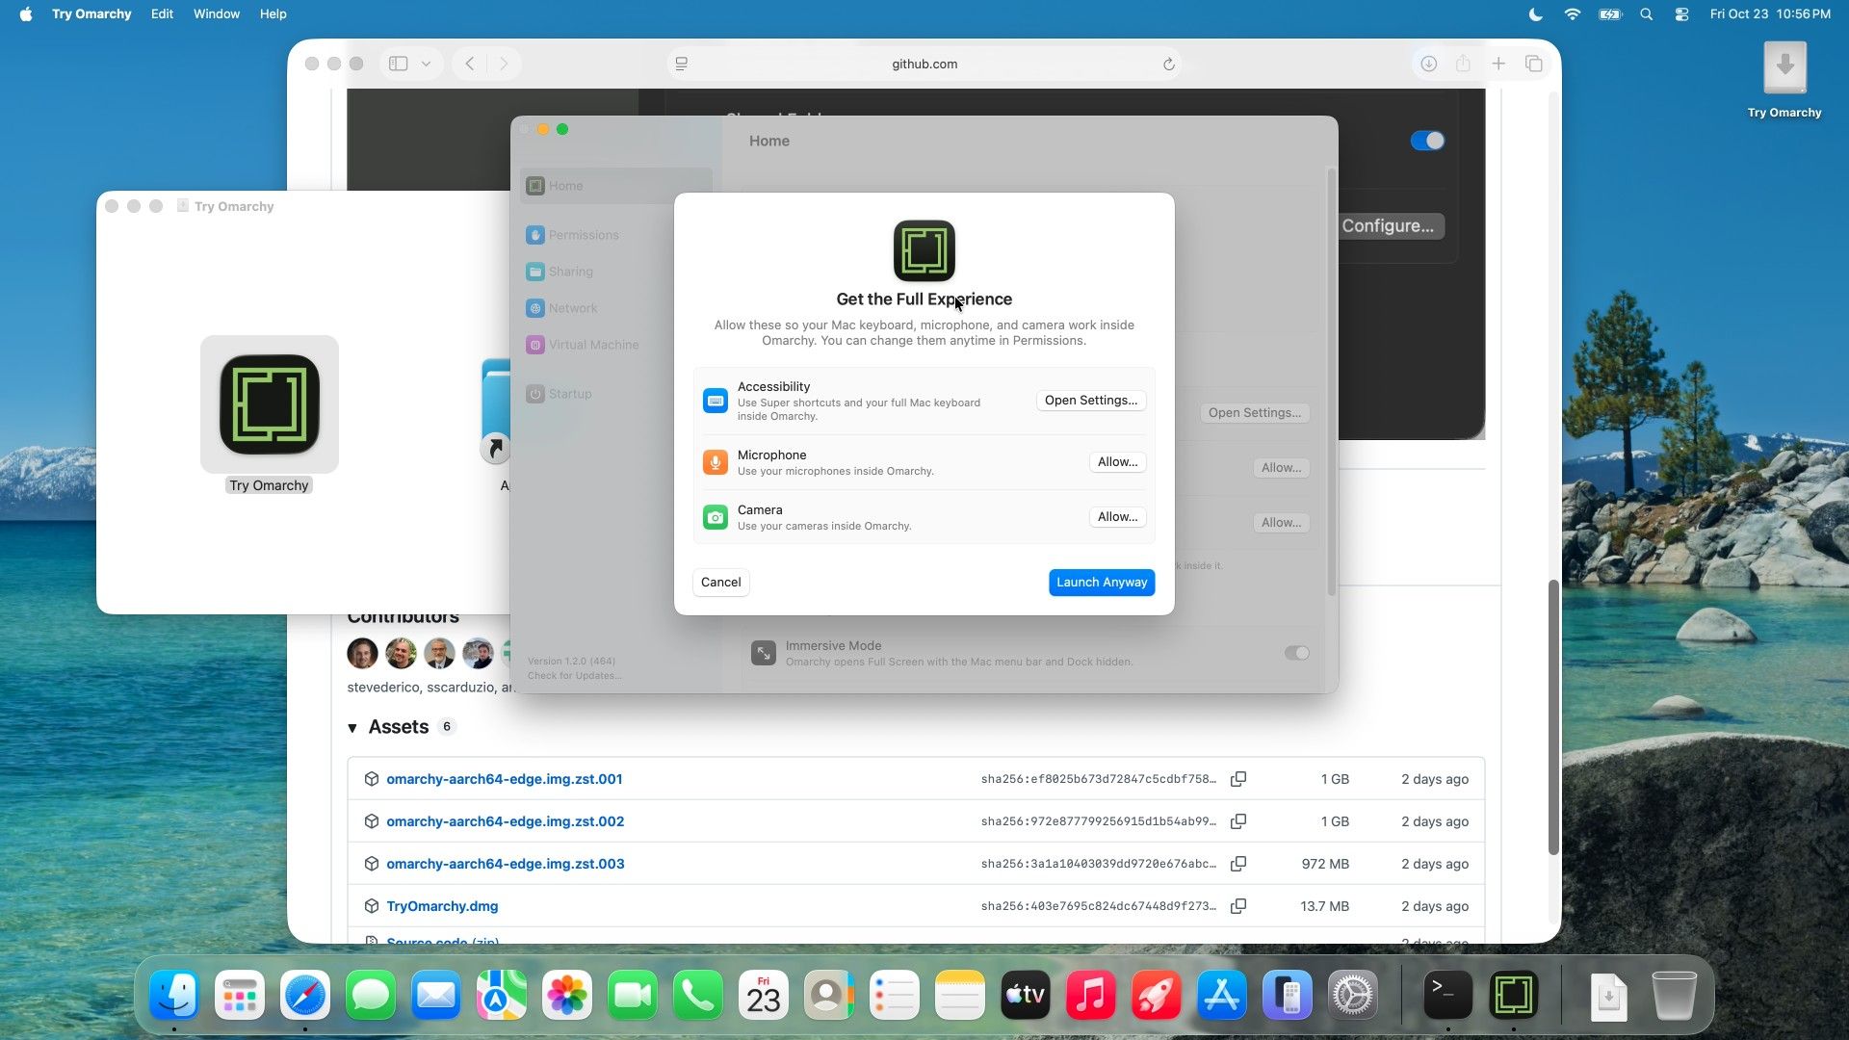Cancel the Get the Full Experience dialog
This screenshot has width=1849, height=1040.
tap(720, 583)
